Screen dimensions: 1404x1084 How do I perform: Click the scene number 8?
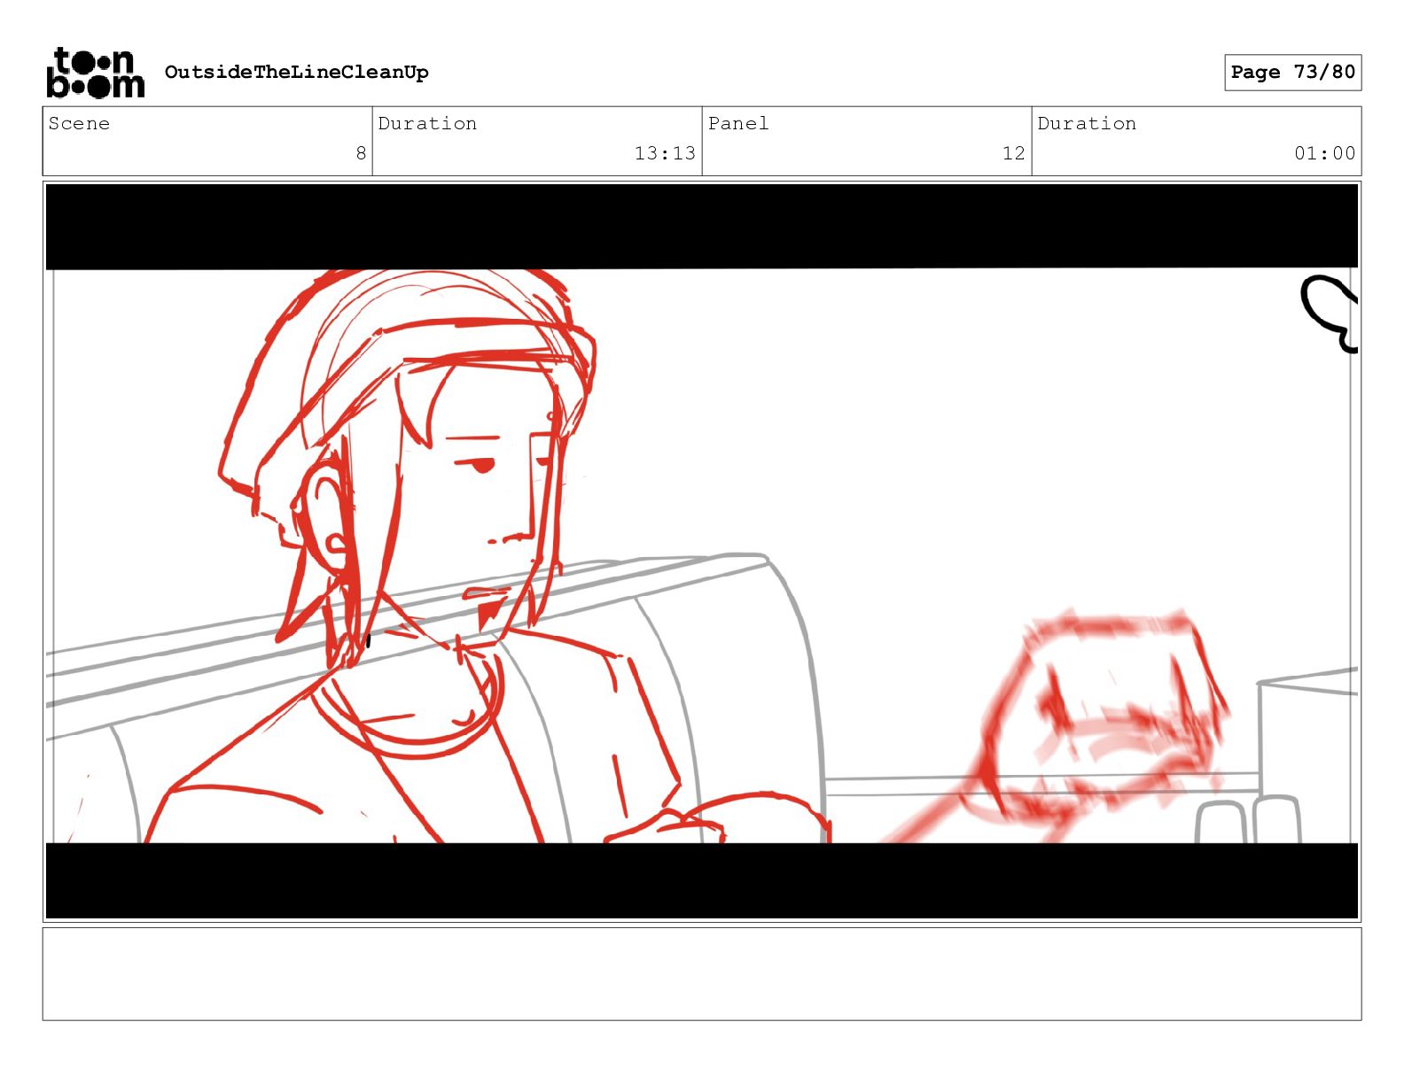(361, 153)
